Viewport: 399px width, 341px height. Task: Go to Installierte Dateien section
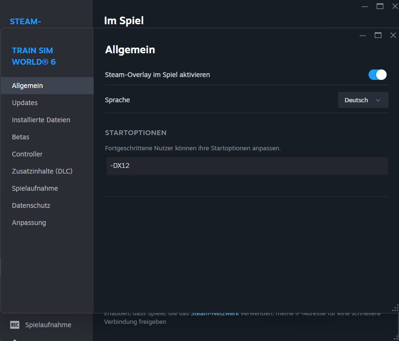coord(41,120)
